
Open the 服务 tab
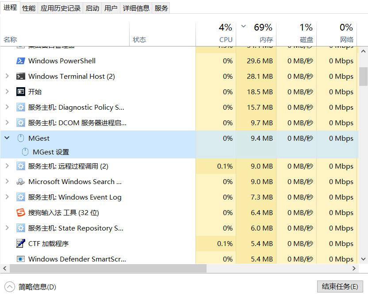tap(161, 8)
